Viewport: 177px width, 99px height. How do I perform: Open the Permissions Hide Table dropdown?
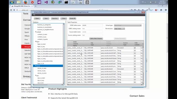pyautogui.click(x=119, y=29)
